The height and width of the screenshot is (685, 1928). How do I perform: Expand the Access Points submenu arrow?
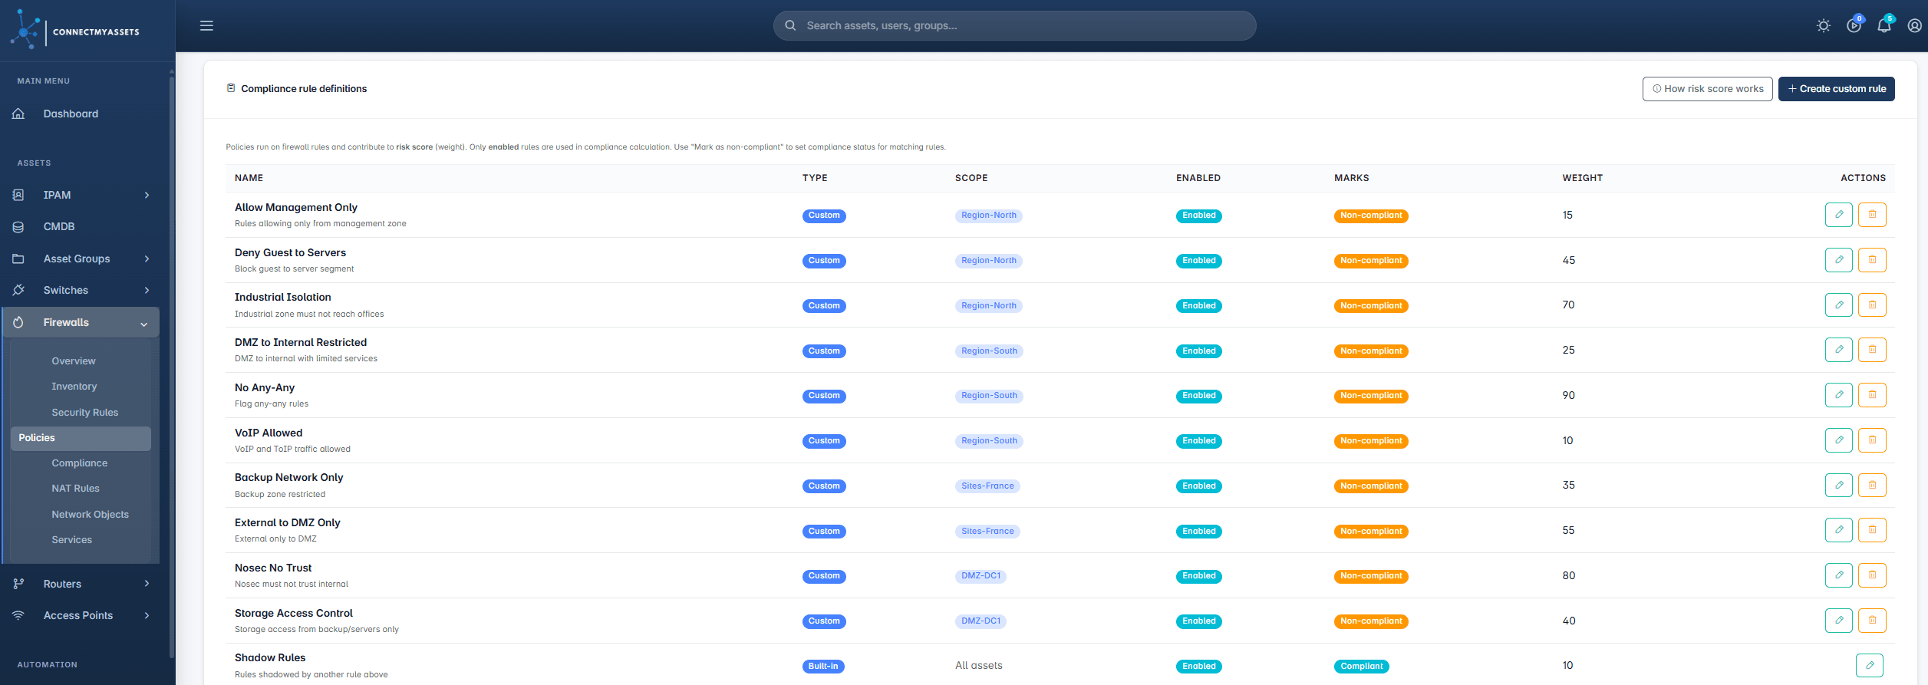click(147, 615)
